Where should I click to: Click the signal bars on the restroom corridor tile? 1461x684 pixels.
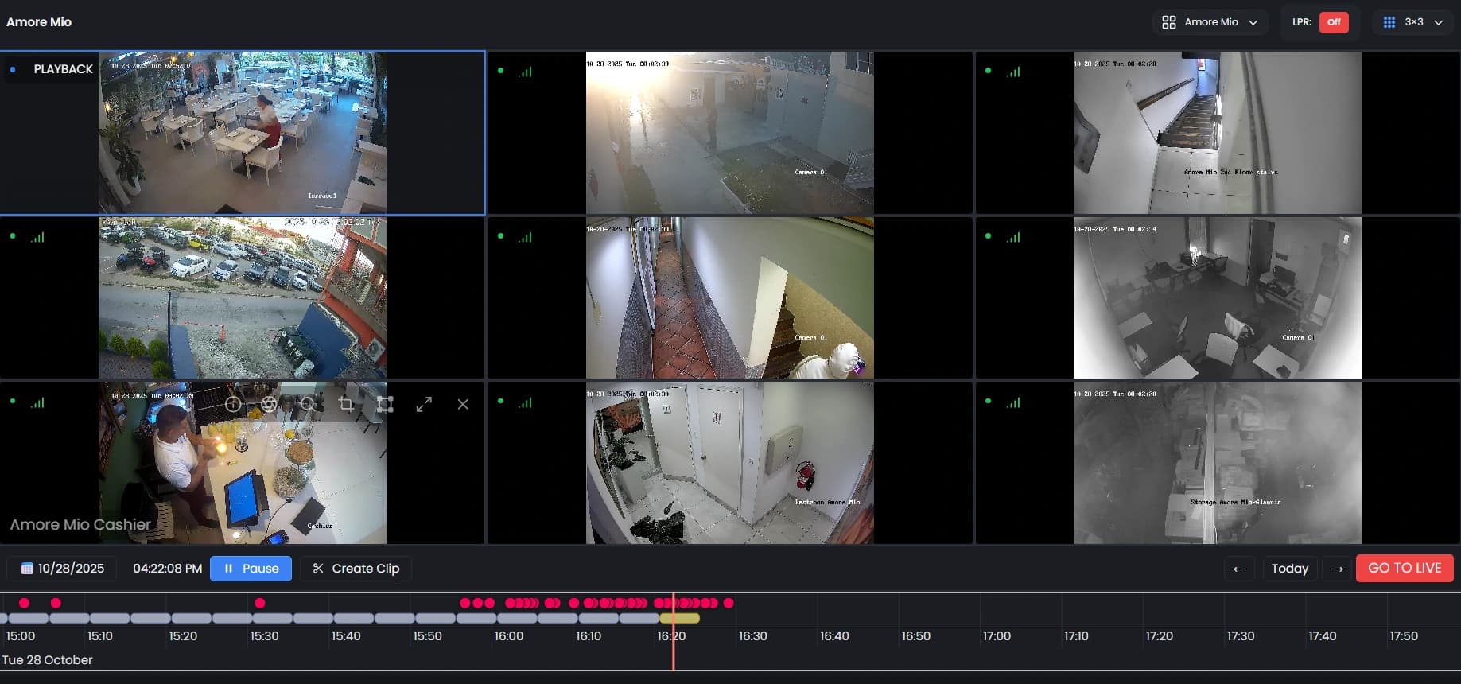point(525,402)
